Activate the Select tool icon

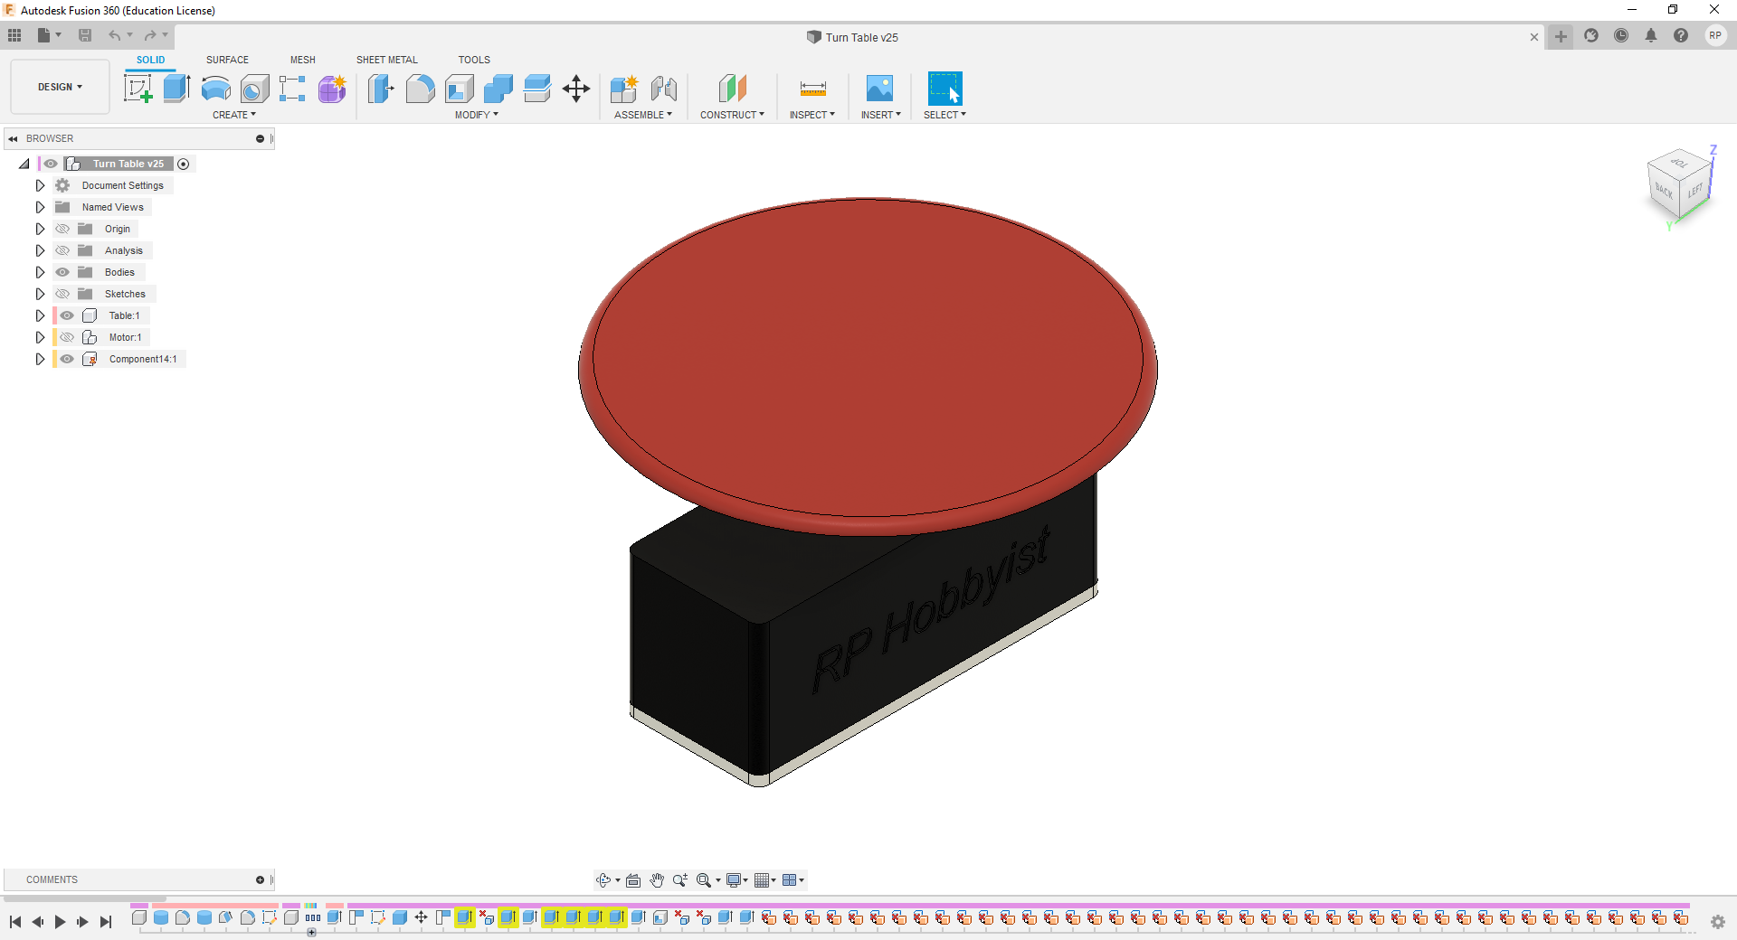[944, 89]
